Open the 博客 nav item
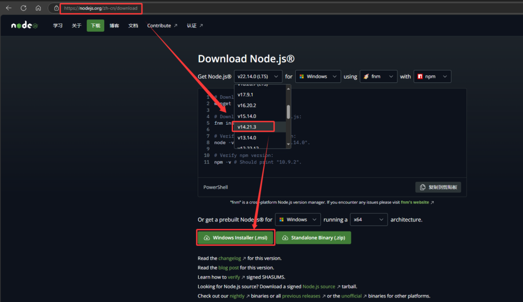The image size is (523, 302). [x=114, y=26]
